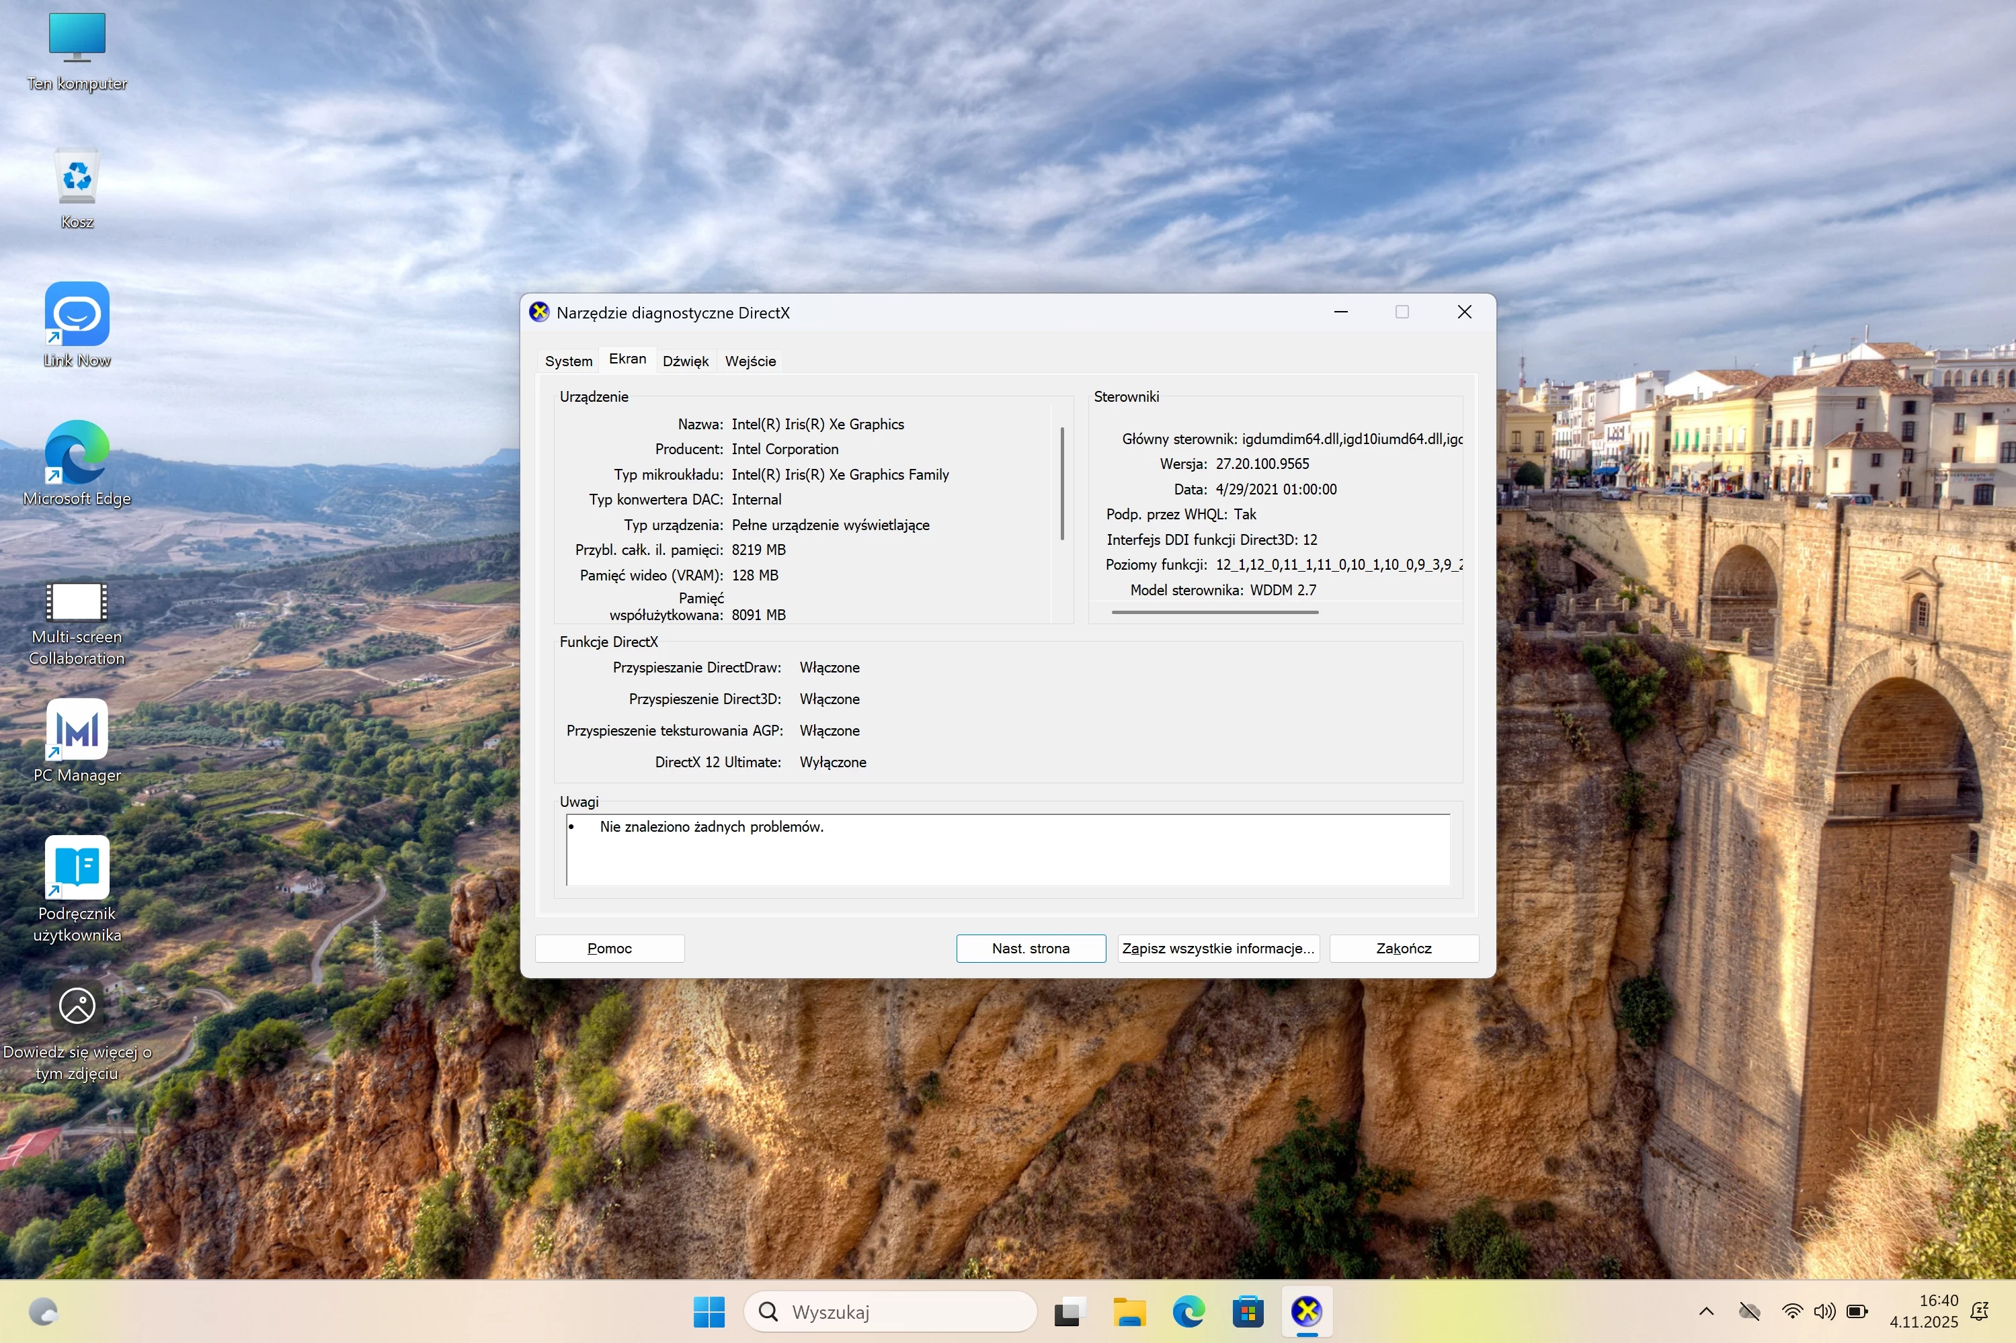This screenshot has height=1343, width=2016.
Task: Click the Task View taskbar icon
Action: 1070,1311
